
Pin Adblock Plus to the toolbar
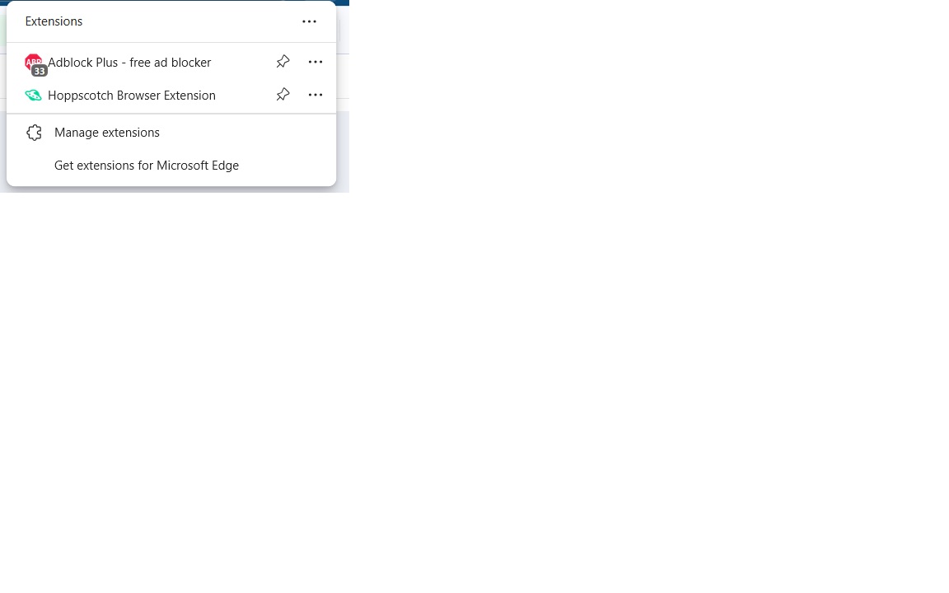[283, 62]
